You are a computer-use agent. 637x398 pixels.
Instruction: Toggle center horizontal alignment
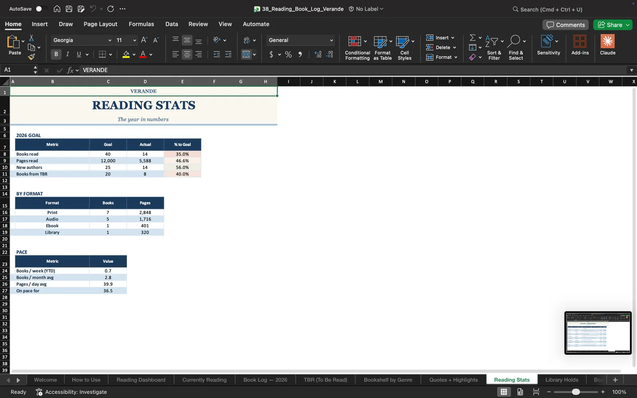tap(187, 54)
